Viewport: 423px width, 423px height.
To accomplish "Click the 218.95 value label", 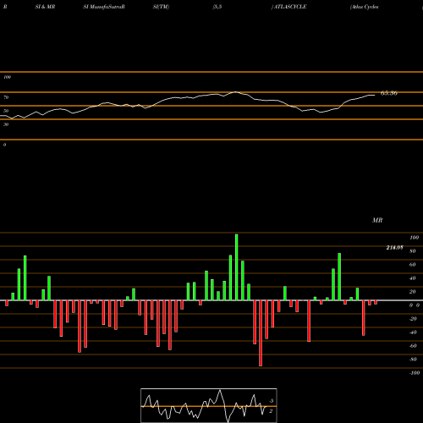I will click(394, 247).
